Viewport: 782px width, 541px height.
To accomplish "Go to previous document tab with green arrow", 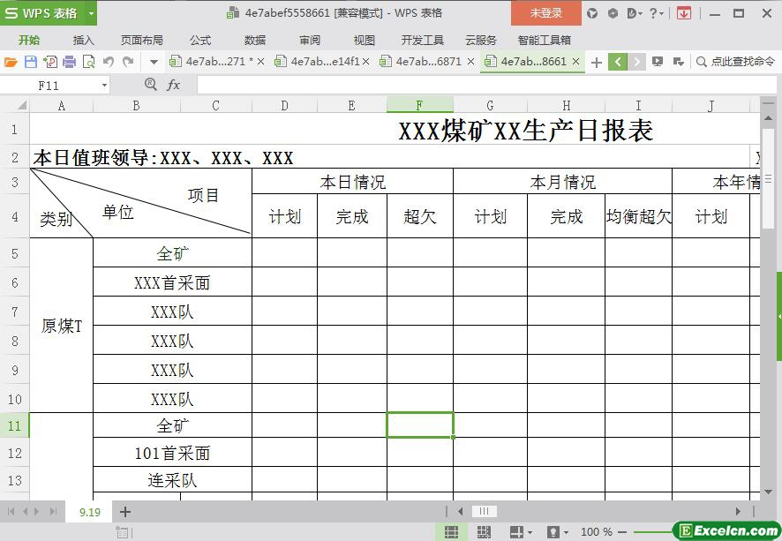I will tap(618, 62).
